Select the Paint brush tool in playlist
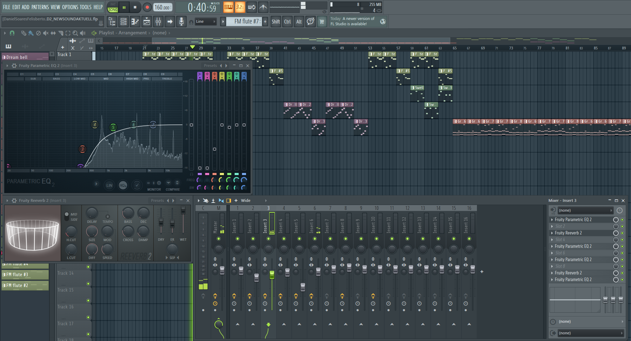631x341 pixels. pyautogui.click(x=31, y=33)
